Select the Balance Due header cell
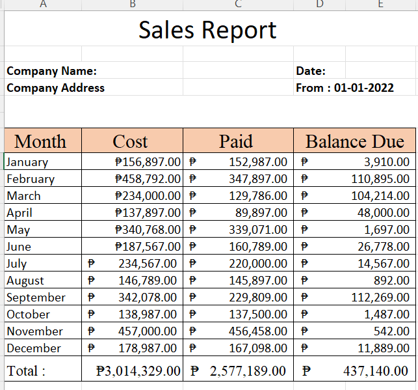The width and height of the screenshot is (418, 390). [x=355, y=141]
